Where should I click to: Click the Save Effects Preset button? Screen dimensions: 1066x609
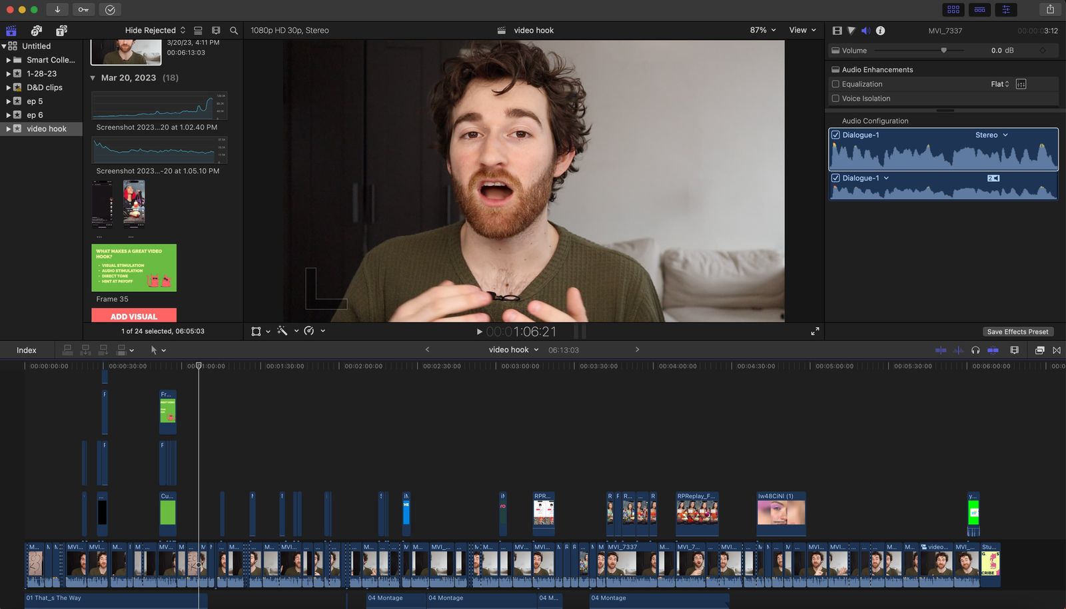click(x=1017, y=331)
